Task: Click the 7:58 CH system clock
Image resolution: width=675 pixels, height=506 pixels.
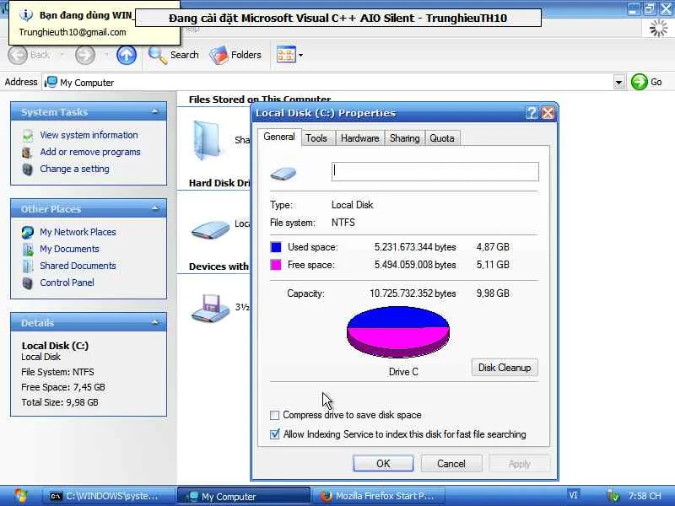Action: [645, 496]
